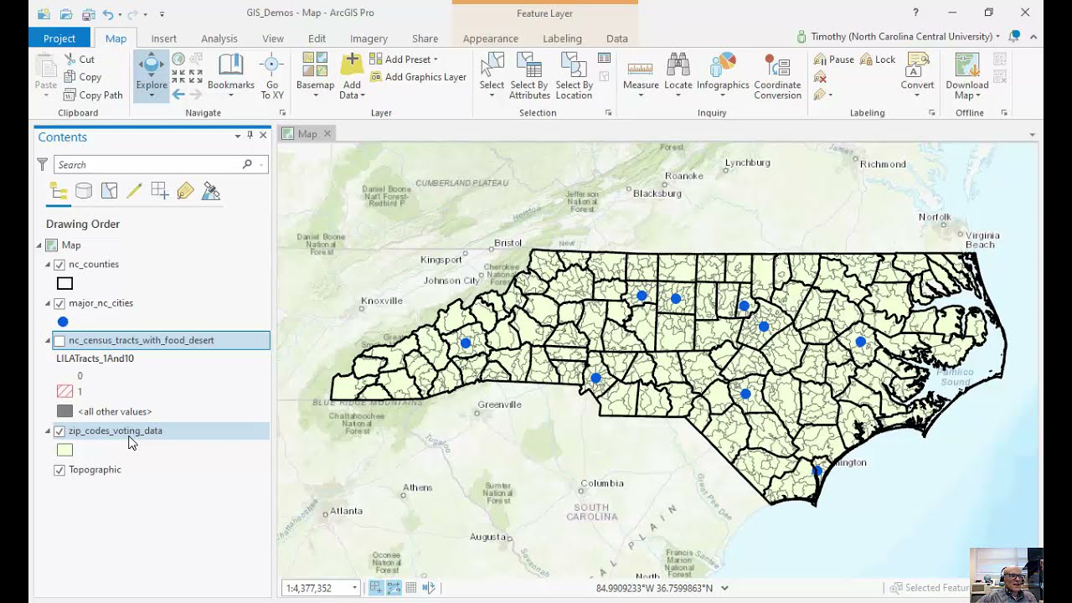Screen dimensions: 1072x603
Task: Open the Paste dropdown arrow
Action: pos(46,95)
